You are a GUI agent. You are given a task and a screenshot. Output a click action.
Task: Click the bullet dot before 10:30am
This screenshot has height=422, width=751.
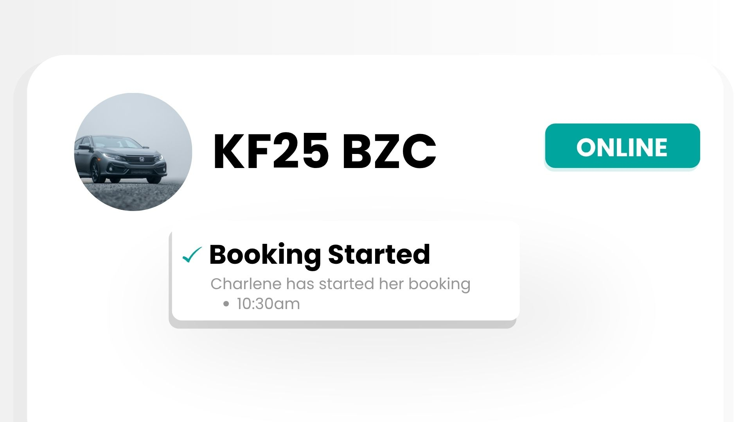[x=226, y=304]
